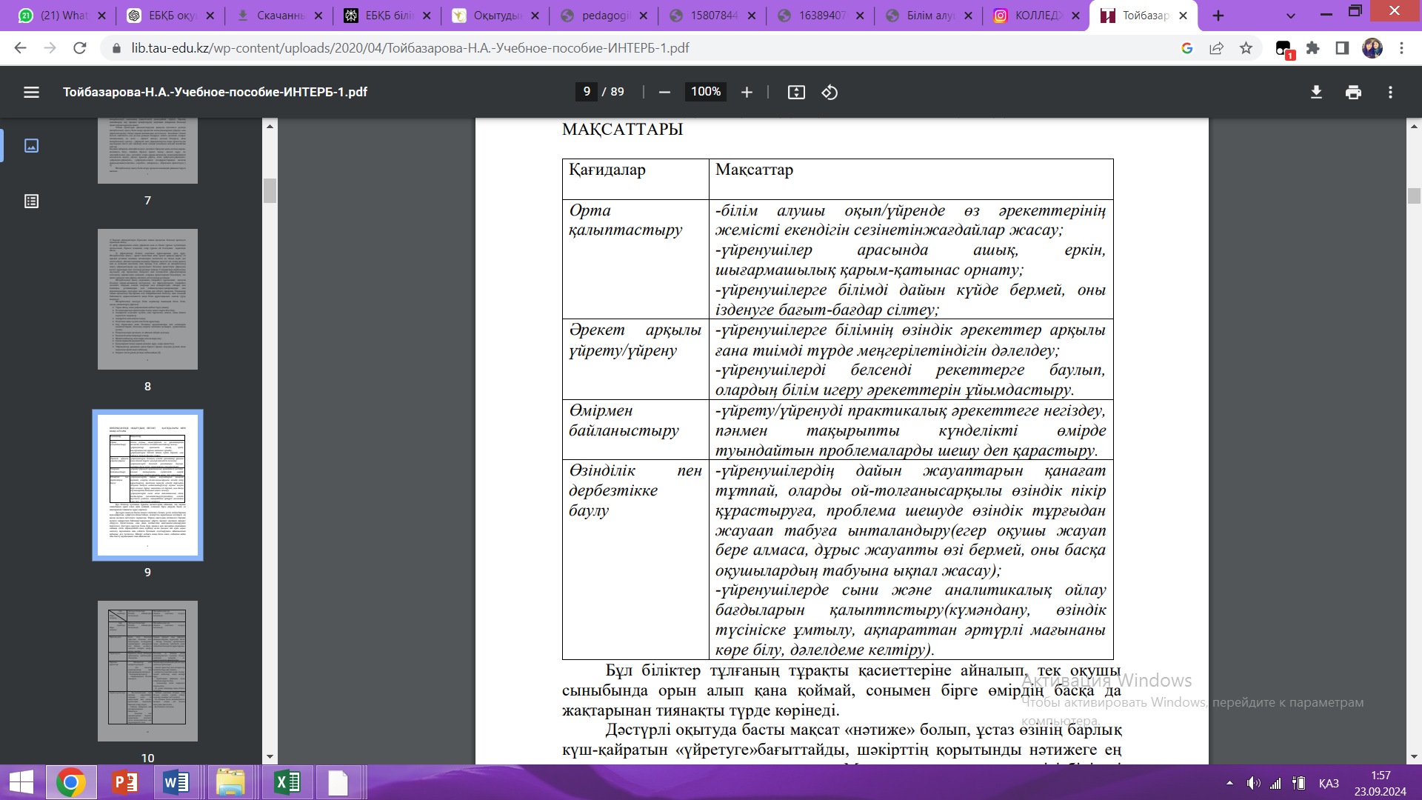Image resolution: width=1422 pixels, height=800 pixels.
Task: Open page 10 thumbnail
Action: point(147,670)
